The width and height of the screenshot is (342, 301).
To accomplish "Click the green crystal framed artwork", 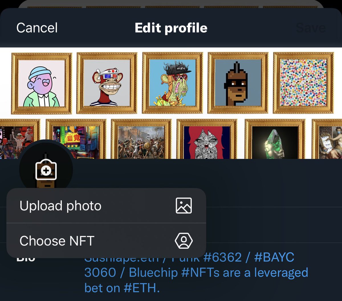I will pos(275,139).
